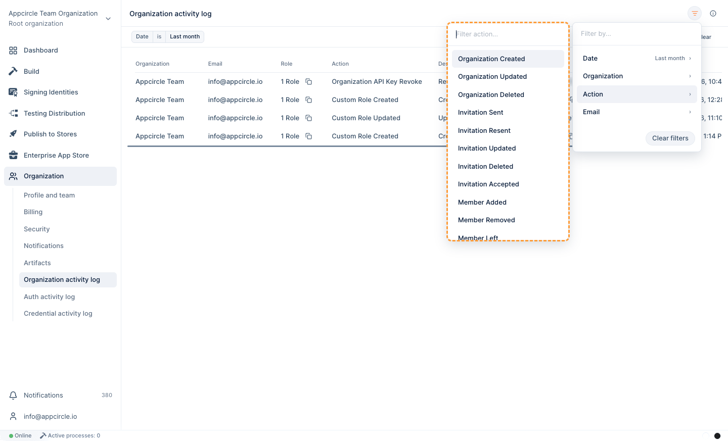
Task: Open Artifacts under Organization
Action: (37, 263)
